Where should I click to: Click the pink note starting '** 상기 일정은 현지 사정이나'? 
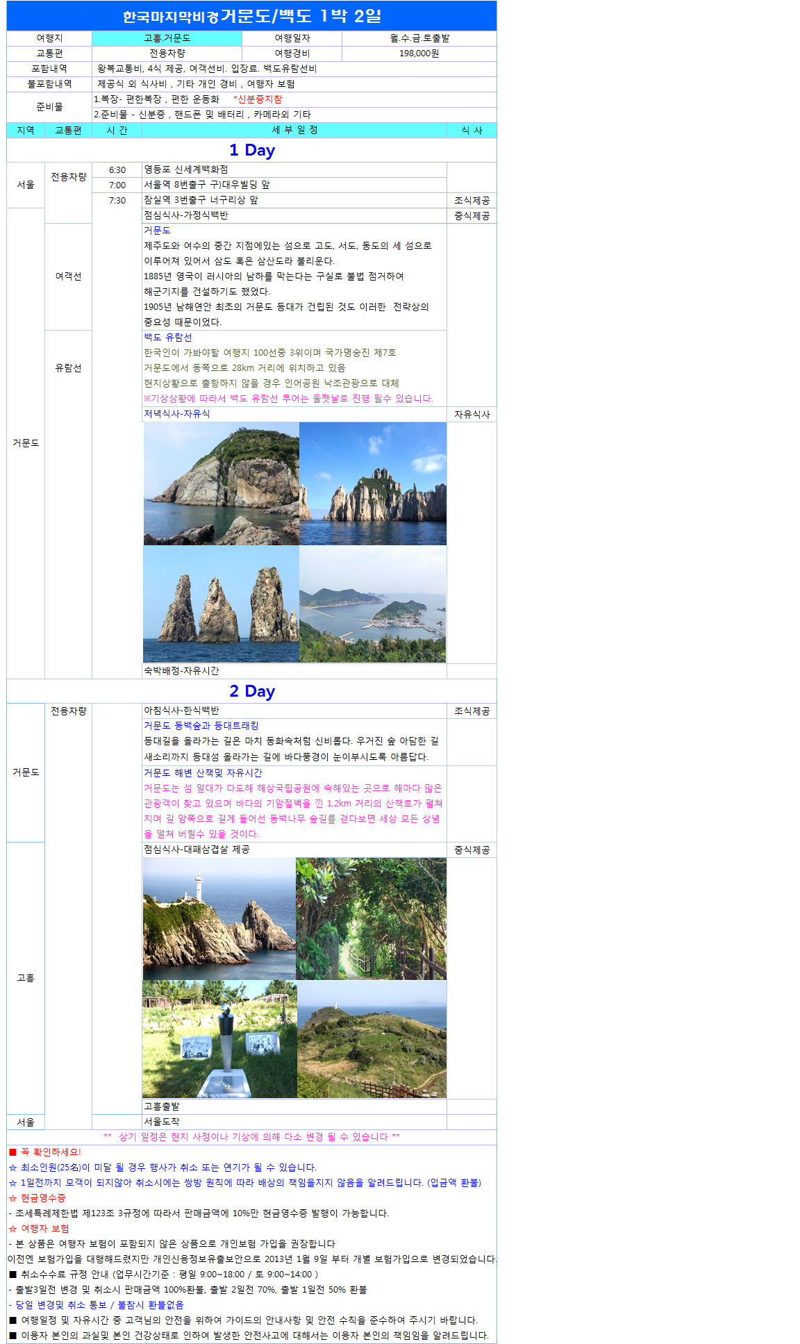pos(252,1137)
